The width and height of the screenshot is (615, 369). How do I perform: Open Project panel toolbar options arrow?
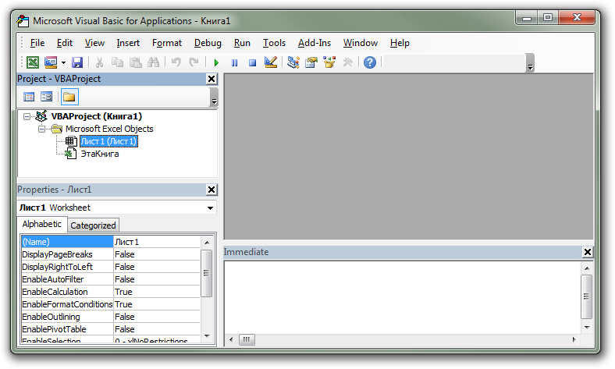pyautogui.click(x=214, y=98)
